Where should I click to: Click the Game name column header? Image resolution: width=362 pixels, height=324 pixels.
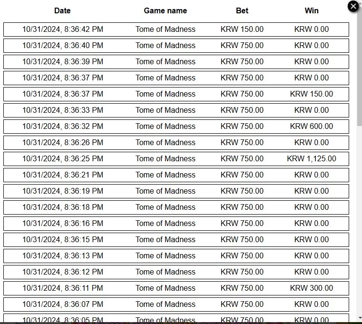pos(165,10)
